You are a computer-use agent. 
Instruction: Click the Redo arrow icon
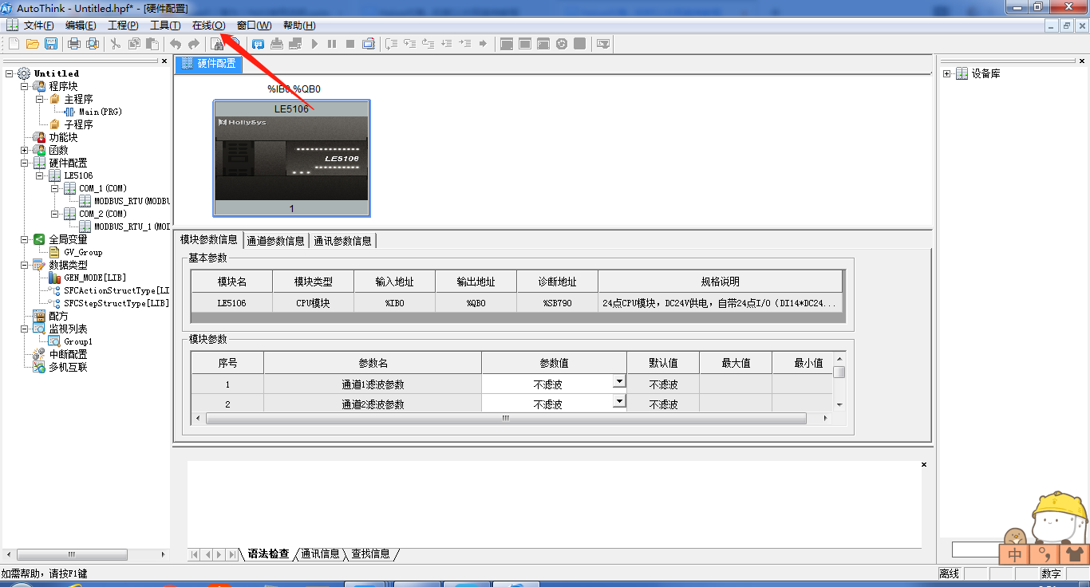193,44
